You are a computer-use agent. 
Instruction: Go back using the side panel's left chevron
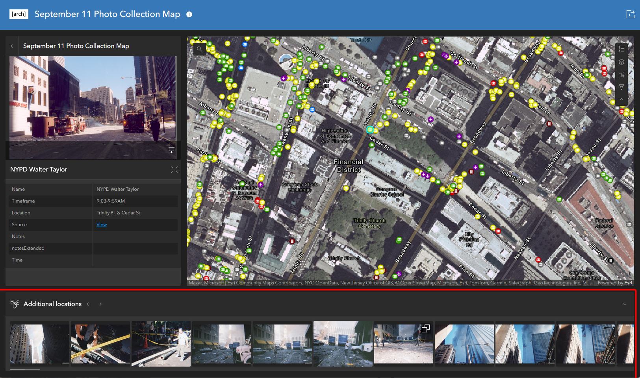12,46
